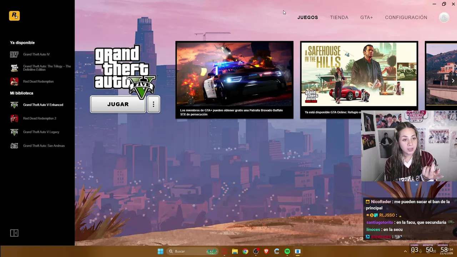The width and height of the screenshot is (457, 257).
Task: Click the blue C-shaped taskbar icon
Action: 277,251
